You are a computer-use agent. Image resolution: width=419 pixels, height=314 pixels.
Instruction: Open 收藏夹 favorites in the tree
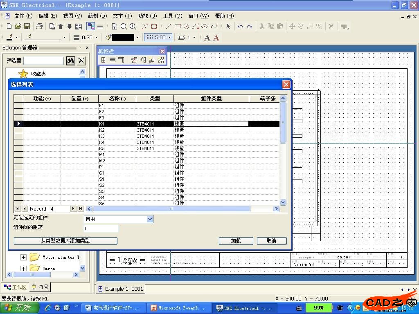(38, 74)
